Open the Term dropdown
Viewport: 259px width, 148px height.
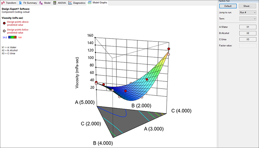click(248, 19)
